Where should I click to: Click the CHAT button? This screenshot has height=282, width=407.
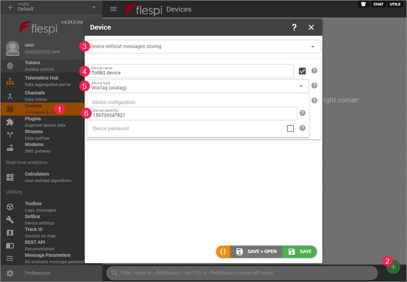point(378,4)
